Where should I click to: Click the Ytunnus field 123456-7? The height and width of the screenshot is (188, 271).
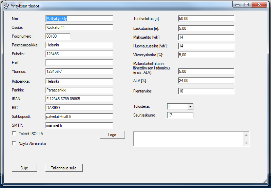point(79,71)
